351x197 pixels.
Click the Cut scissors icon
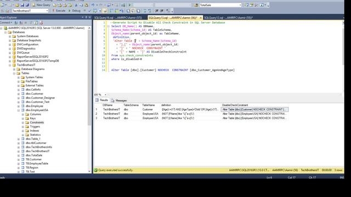coord(76,5)
